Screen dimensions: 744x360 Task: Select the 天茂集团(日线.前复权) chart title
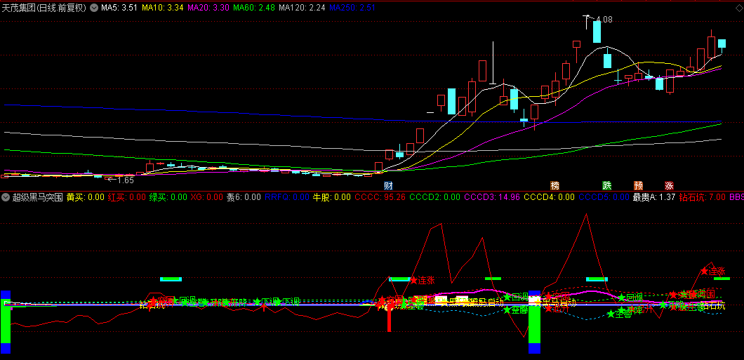tap(44, 8)
